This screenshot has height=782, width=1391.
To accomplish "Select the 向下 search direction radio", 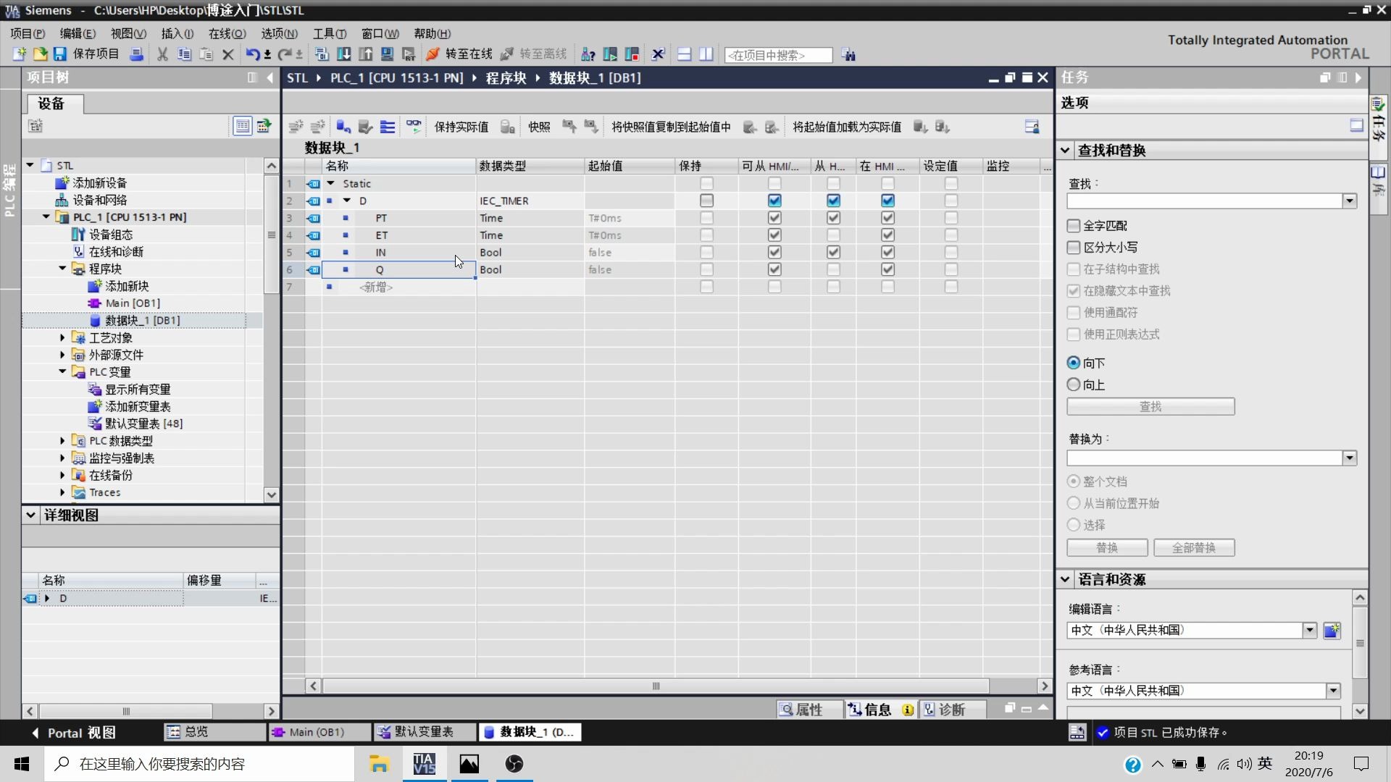I will click(x=1074, y=363).
